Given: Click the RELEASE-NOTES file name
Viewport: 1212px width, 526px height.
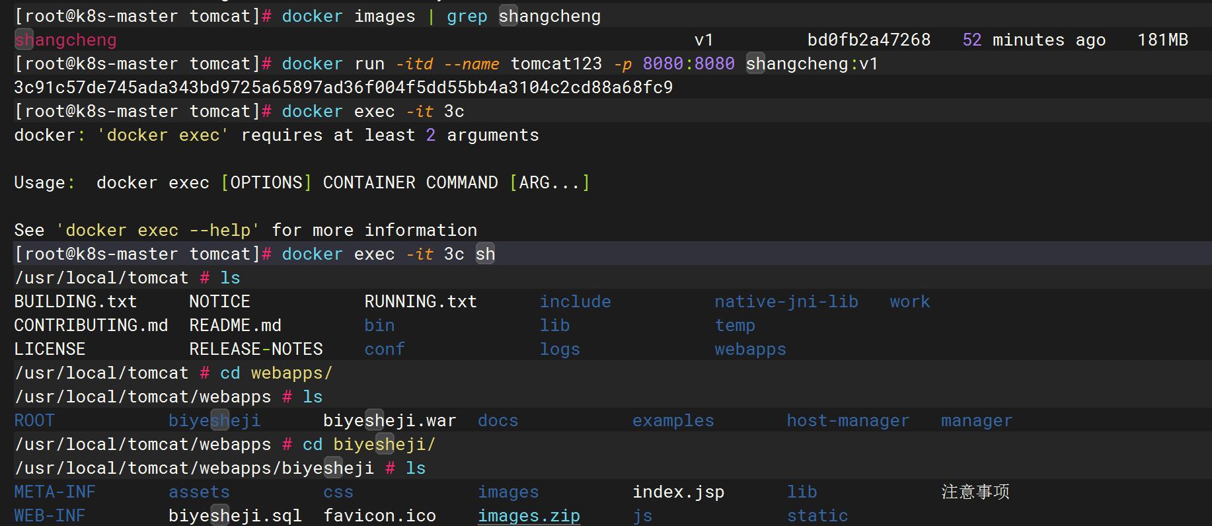Looking at the screenshot, I should click(x=256, y=350).
